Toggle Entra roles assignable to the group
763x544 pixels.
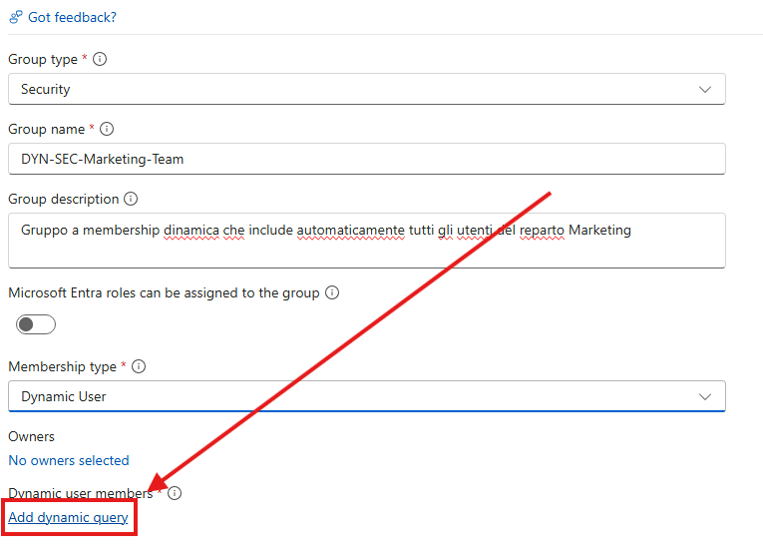pyautogui.click(x=36, y=324)
